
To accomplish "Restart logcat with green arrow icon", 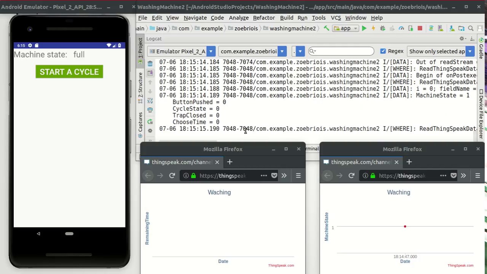I will click(150, 122).
